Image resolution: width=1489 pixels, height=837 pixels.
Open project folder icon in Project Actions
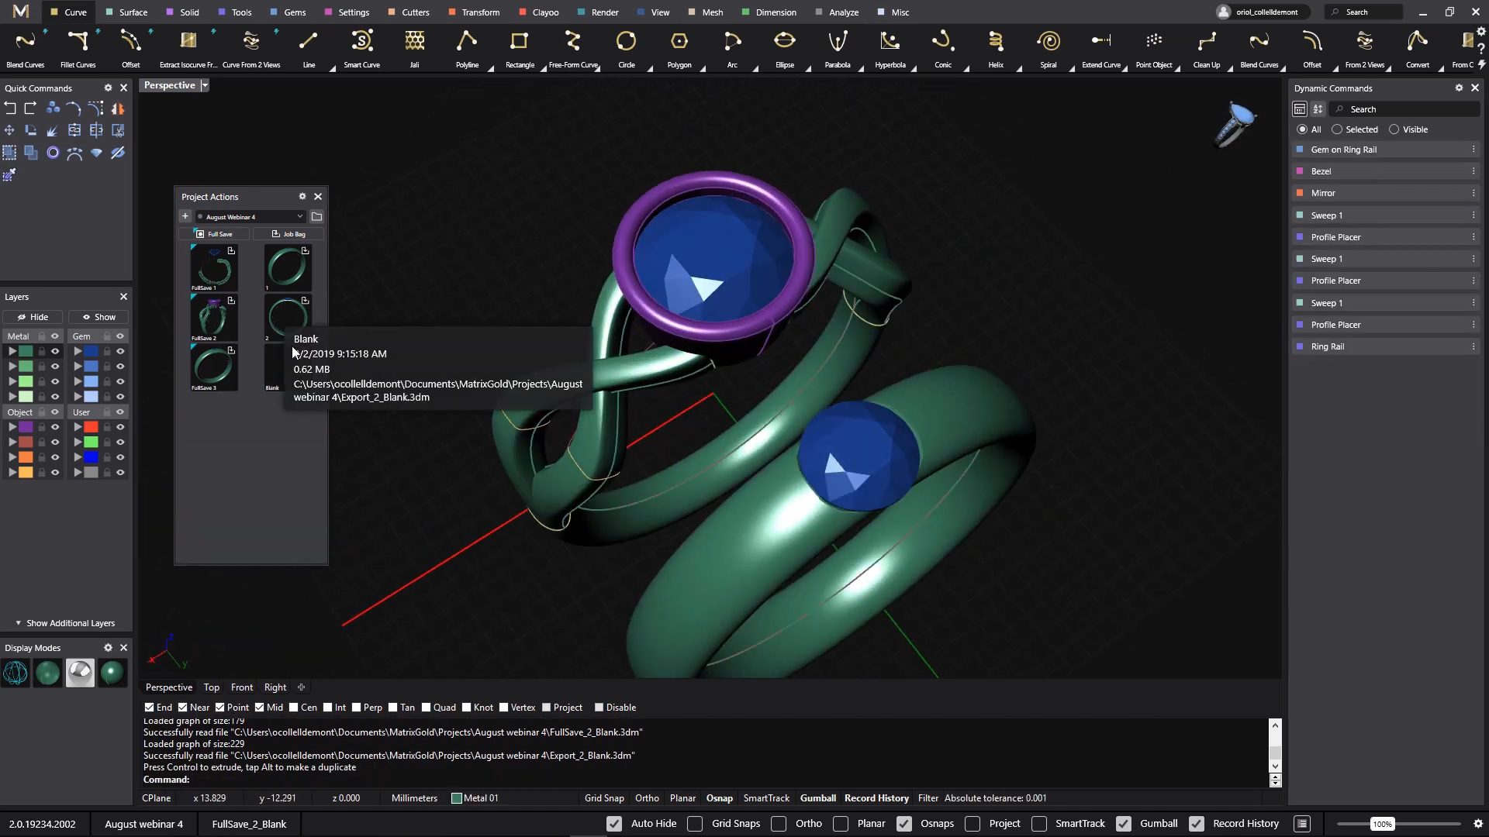[316, 217]
